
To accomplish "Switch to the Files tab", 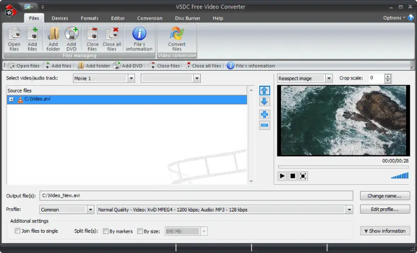I will click(x=34, y=18).
